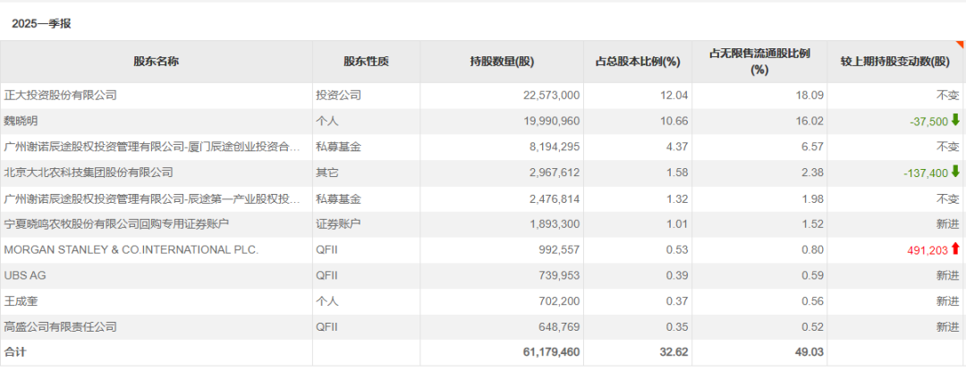Select share count 702,200
This screenshot has width=966, height=371.
pyautogui.click(x=559, y=301)
